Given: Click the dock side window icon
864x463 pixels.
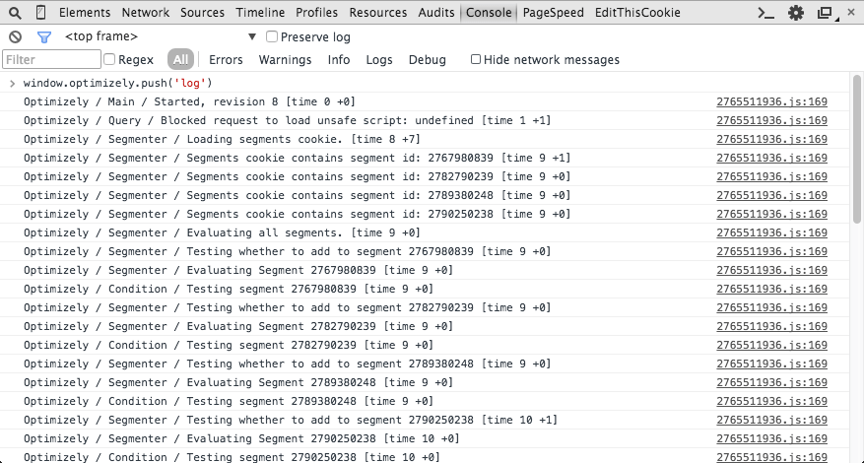Looking at the screenshot, I should (x=823, y=13).
